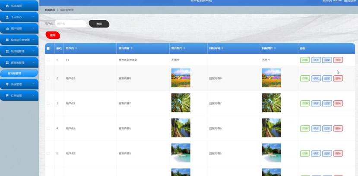358x176 pixels.
Task: Sort table by the 回复内容 column arrows
Action: (222, 49)
